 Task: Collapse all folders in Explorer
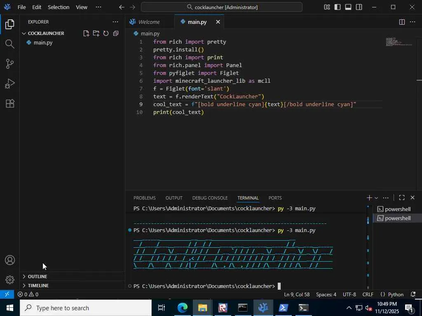pyautogui.click(x=116, y=33)
